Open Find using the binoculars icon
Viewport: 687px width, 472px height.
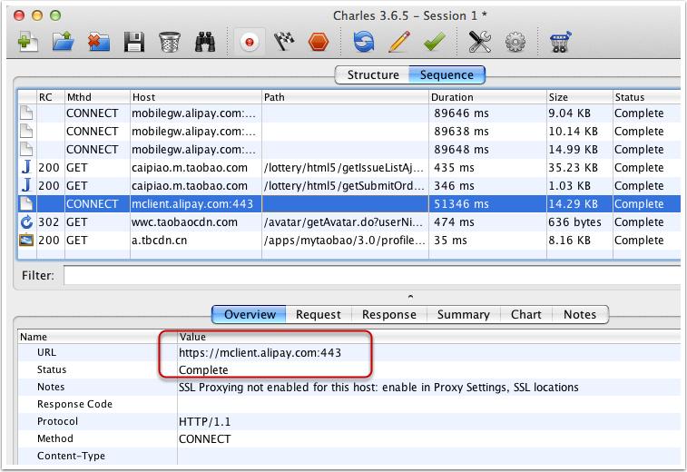pyautogui.click(x=206, y=42)
